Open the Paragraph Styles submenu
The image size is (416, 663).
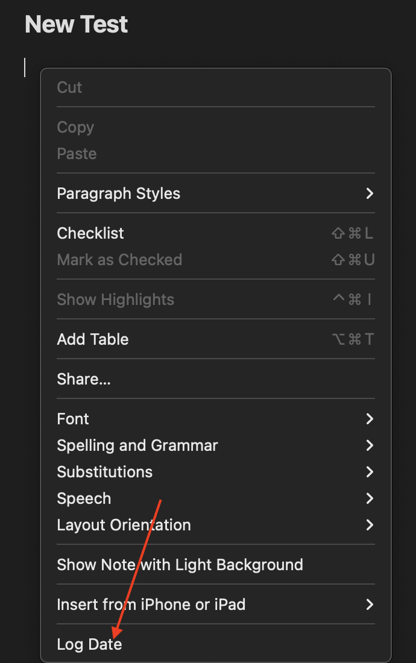coord(119,193)
